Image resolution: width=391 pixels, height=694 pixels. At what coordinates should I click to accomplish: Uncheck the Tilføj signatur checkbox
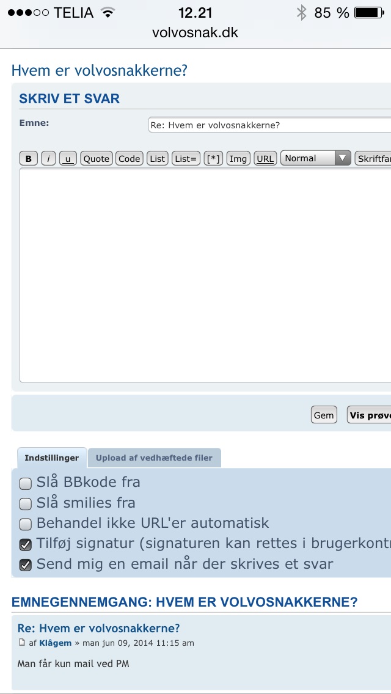click(26, 544)
